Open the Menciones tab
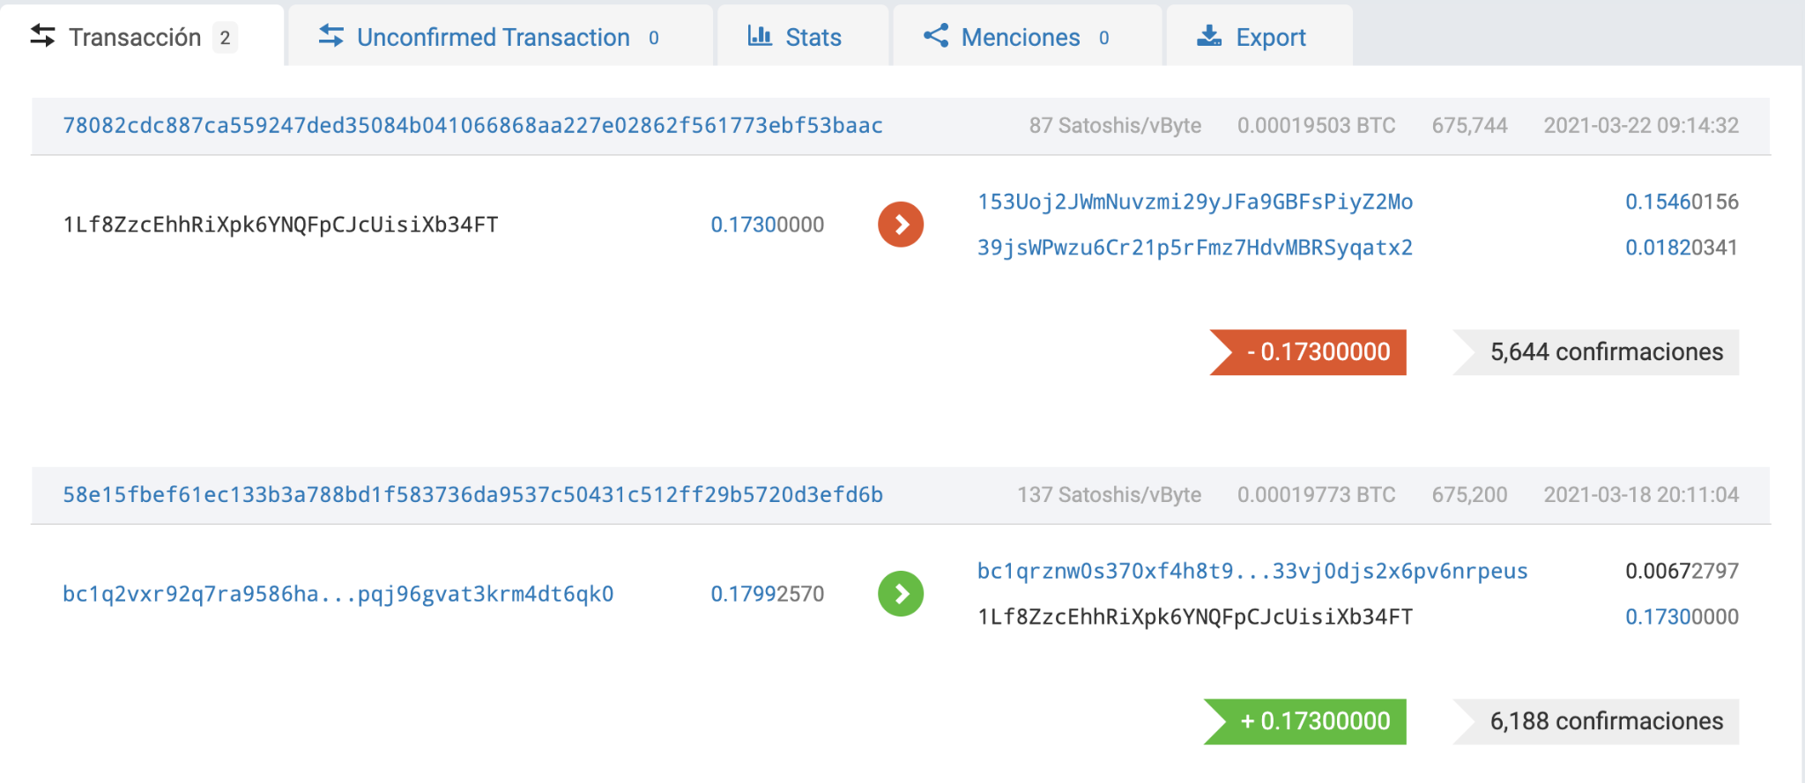This screenshot has width=1805, height=783. point(1020,37)
